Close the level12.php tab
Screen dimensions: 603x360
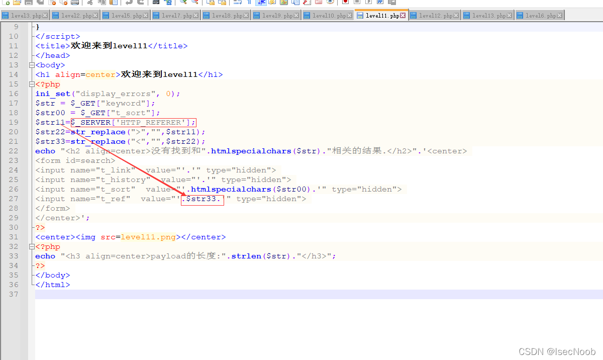point(456,16)
